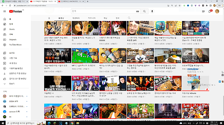224x125 pixels.
Task: Open the VR headset 5년 전에 thumbnail
Action: pos(195,28)
